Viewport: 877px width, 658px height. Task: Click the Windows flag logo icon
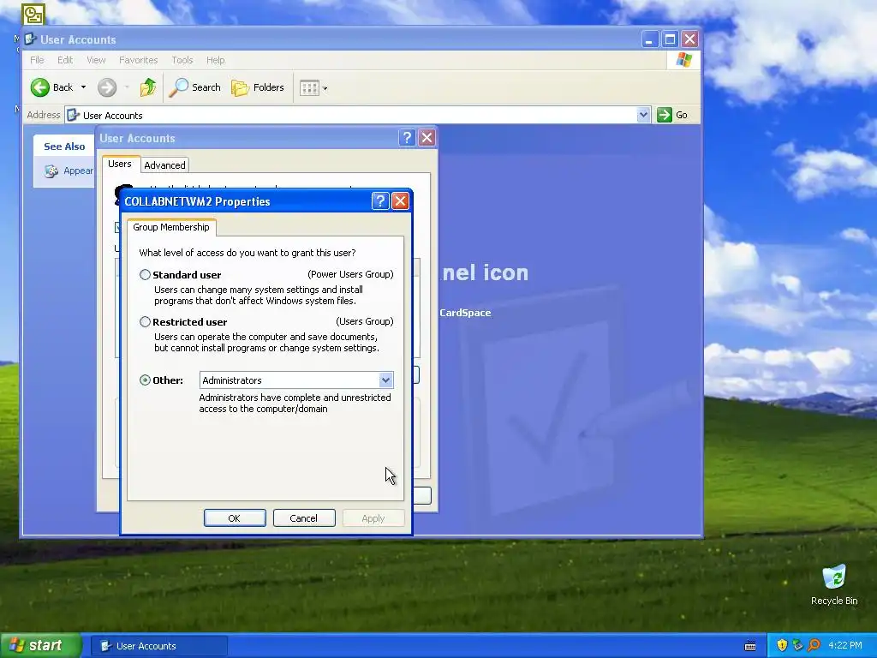683,60
